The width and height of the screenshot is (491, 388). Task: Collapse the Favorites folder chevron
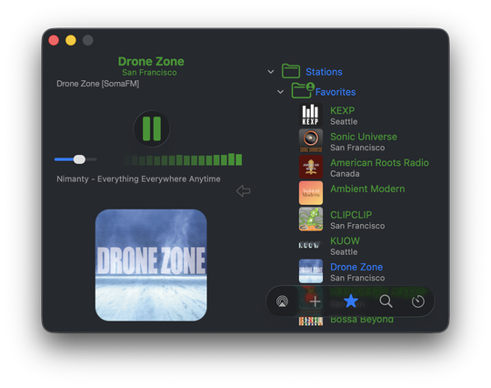pyautogui.click(x=281, y=92)
